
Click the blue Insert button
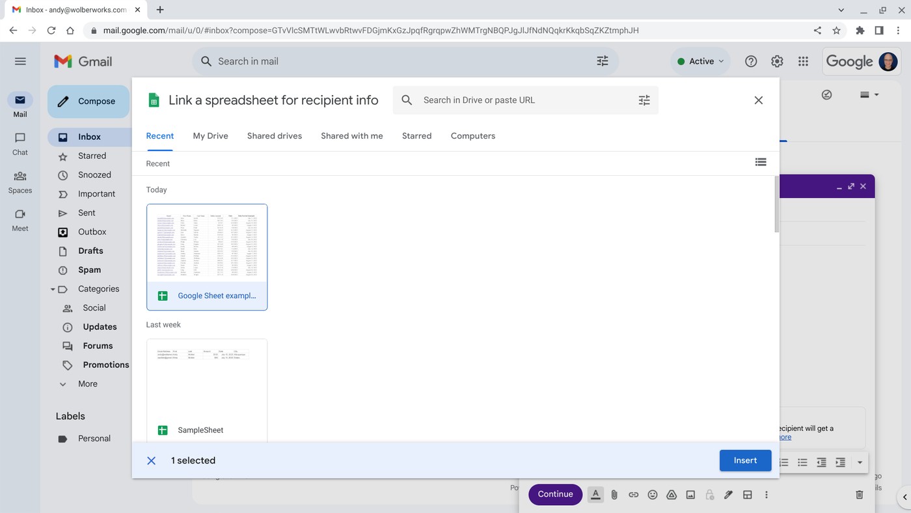click(x=745, y=460)
